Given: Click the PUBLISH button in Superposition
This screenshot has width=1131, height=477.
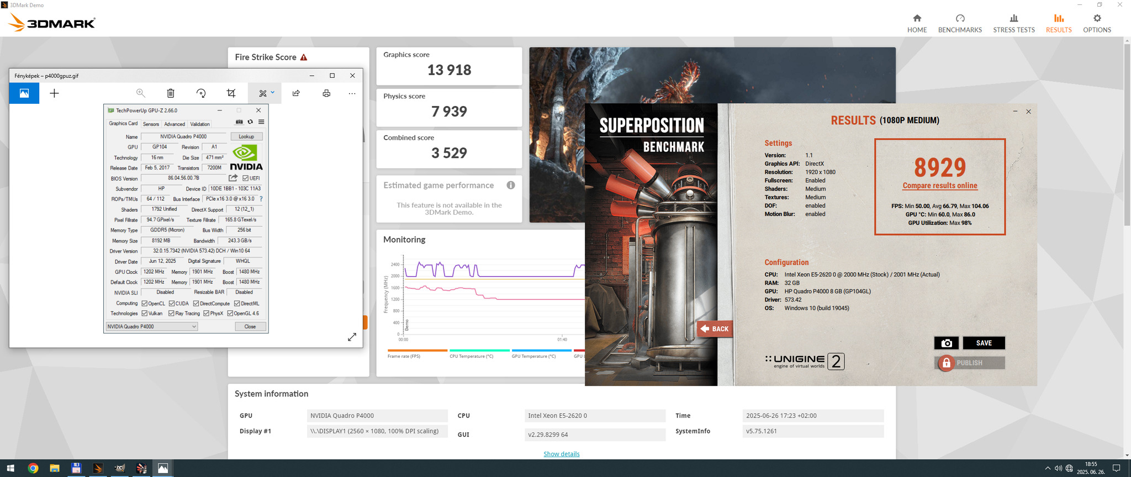Looking at the screenshot, I should tap(970, 363).
